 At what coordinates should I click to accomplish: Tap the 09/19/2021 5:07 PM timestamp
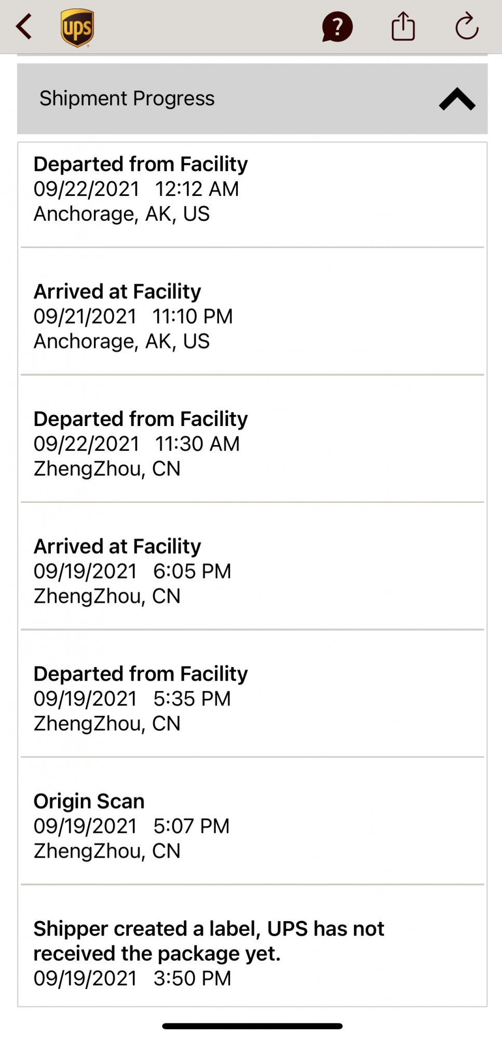point(131,826)
